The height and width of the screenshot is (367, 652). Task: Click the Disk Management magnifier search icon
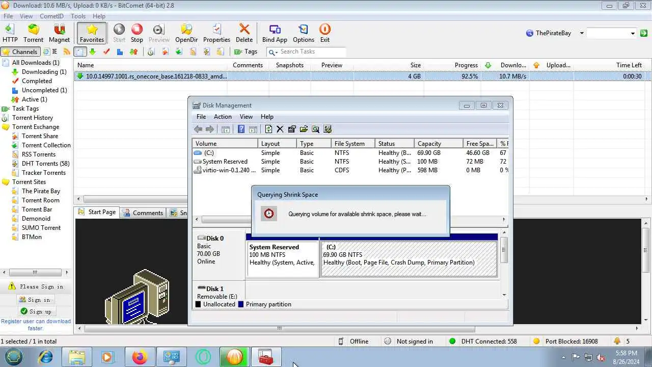point(315,129)
